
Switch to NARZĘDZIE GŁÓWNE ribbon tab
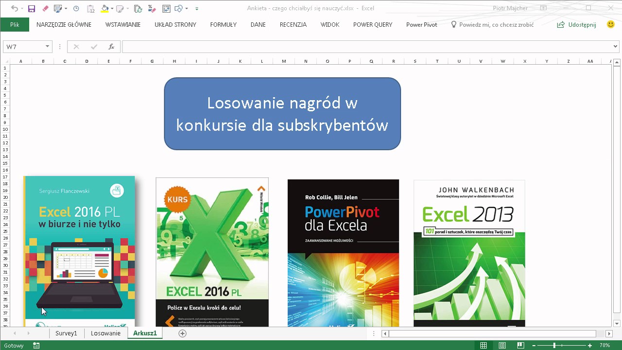64,24
